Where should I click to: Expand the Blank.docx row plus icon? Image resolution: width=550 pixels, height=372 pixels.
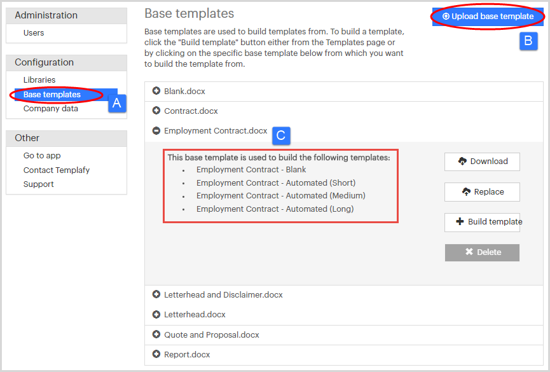[x=156, y=91]
